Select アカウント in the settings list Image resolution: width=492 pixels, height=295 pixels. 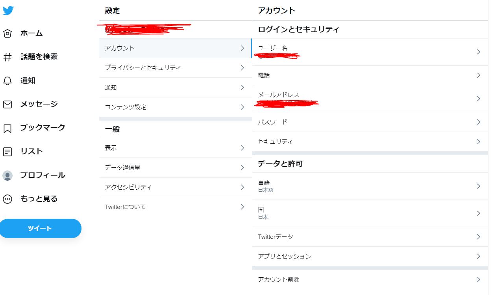[x=120, y=48]
